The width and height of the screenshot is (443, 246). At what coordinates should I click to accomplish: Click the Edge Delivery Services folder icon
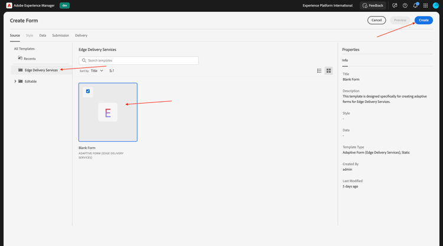pos(20,70)
